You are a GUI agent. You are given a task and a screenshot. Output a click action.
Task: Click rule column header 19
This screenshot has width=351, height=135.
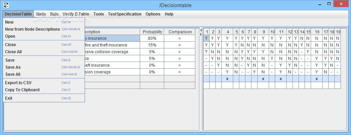[338, 32]
